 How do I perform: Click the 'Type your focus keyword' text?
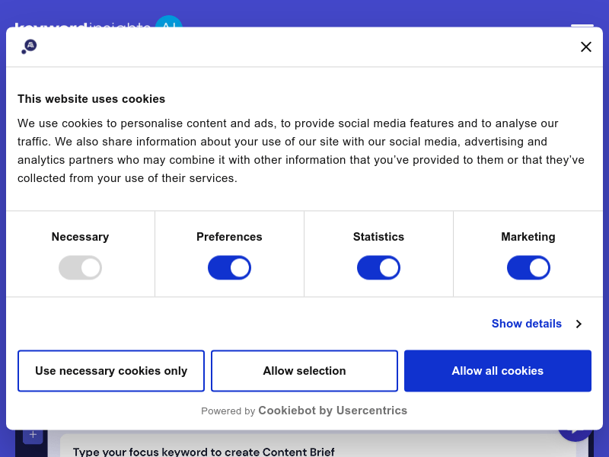(204, 452)
